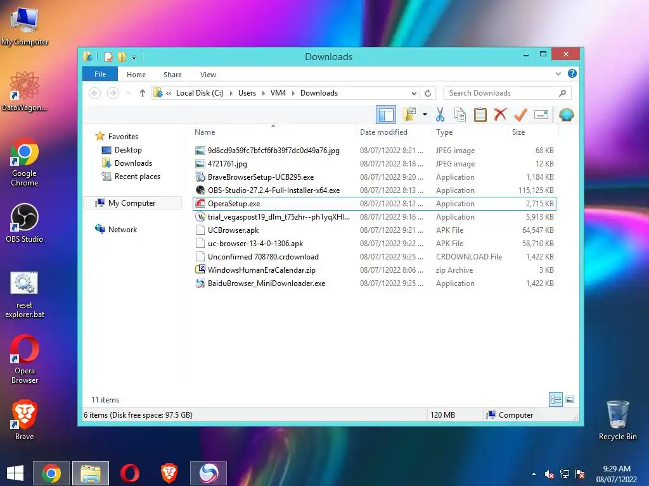Expand breadcrumb arrow after Users
This screenshot has height=486, width=649.
pos(263,93)
